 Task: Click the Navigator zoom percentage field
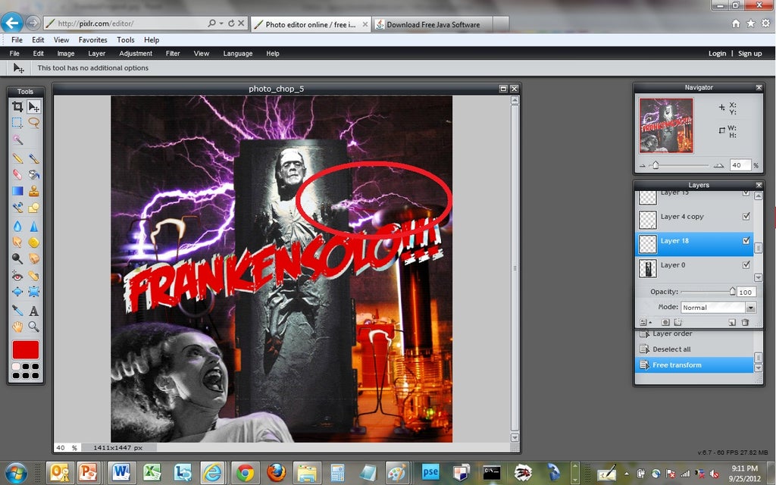pyautogui.click(x=740, y=165)
